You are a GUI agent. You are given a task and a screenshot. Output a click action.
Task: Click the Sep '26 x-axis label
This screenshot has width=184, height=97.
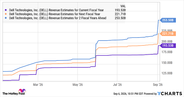coord(158,85)
